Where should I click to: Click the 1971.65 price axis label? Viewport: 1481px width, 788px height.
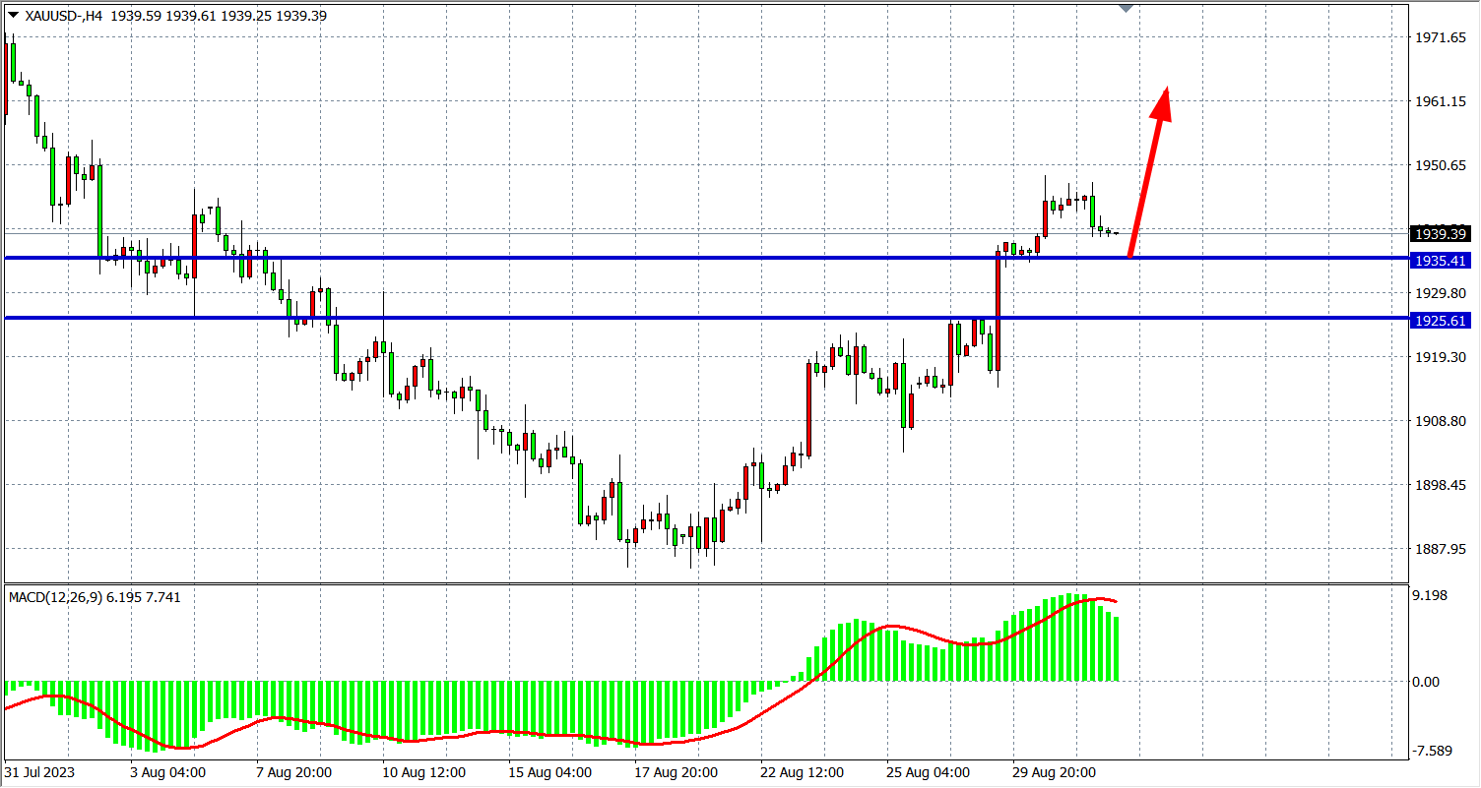(x=1439, y=37)
